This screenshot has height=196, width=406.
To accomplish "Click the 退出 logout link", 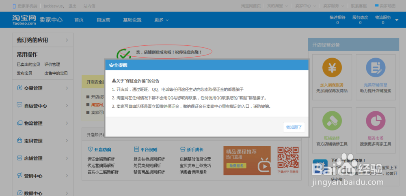I will 72,6.
